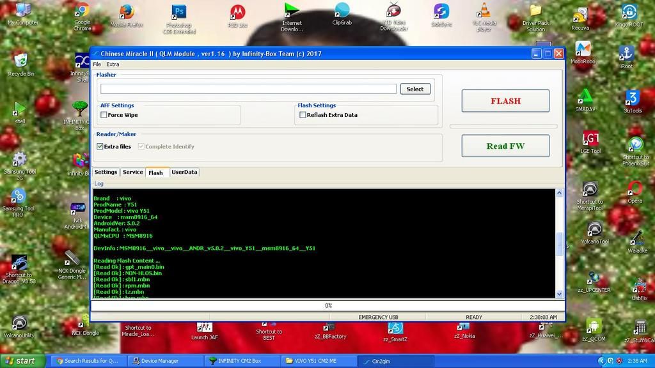Image resolution: width=655 pixels, height=368 pixels.
Task: Click the log scrollbar thumb
Action: click(559, 243)
